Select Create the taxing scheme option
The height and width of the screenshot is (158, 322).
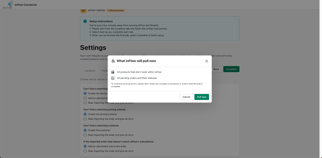(x=85, y=93)
